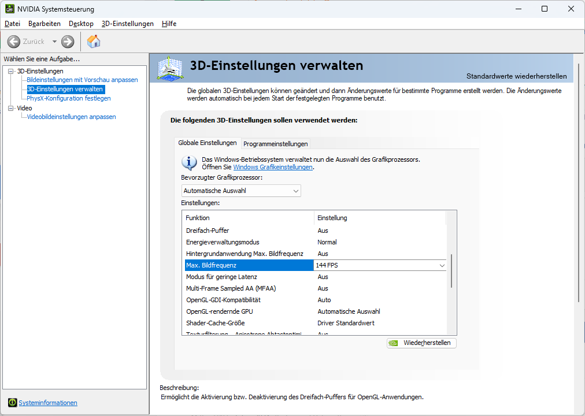Select Modus für geringe Latenz row
This screenshot has width=585, height=416.
click(x=316, y=277)
